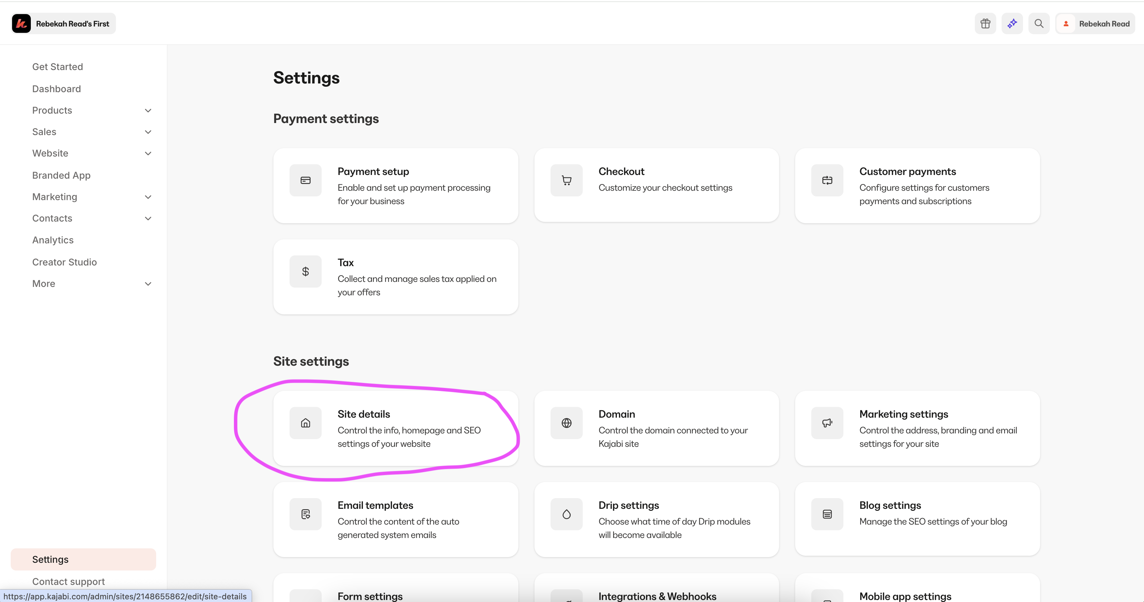Open the Form settings card

click(x=396, y=588)
